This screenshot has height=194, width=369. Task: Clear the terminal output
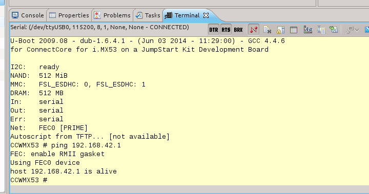coord(267,30)
